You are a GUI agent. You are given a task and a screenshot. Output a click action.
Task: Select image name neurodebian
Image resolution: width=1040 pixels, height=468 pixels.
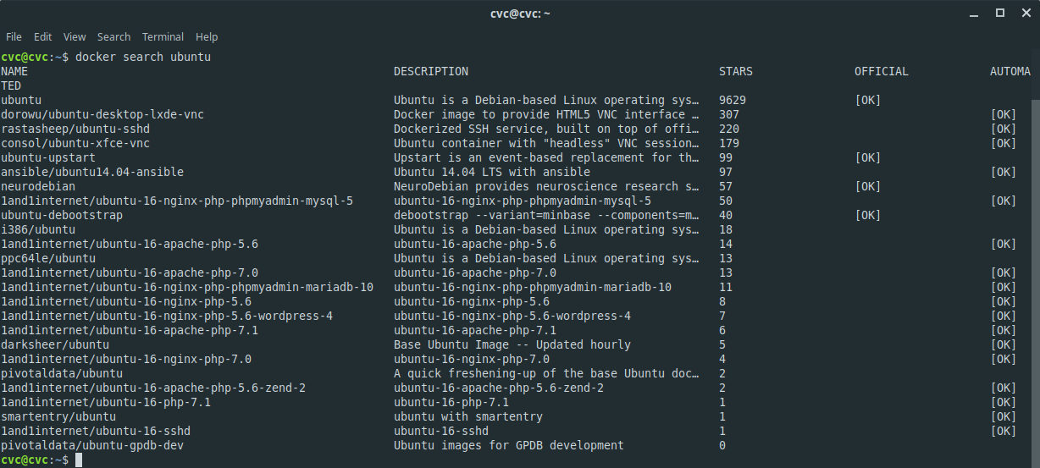(x=38, y=186)
